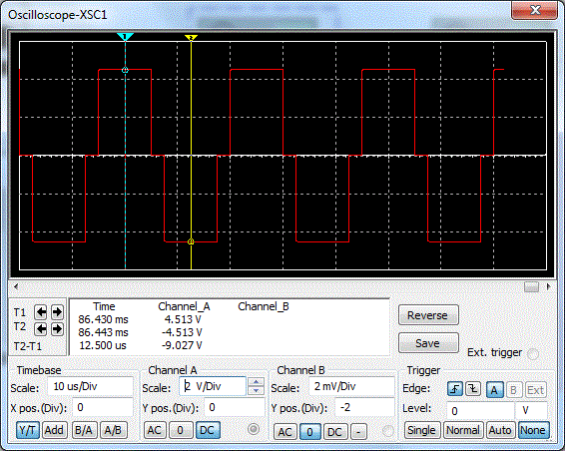Choose Auto trigger mode

pos(500,430)
